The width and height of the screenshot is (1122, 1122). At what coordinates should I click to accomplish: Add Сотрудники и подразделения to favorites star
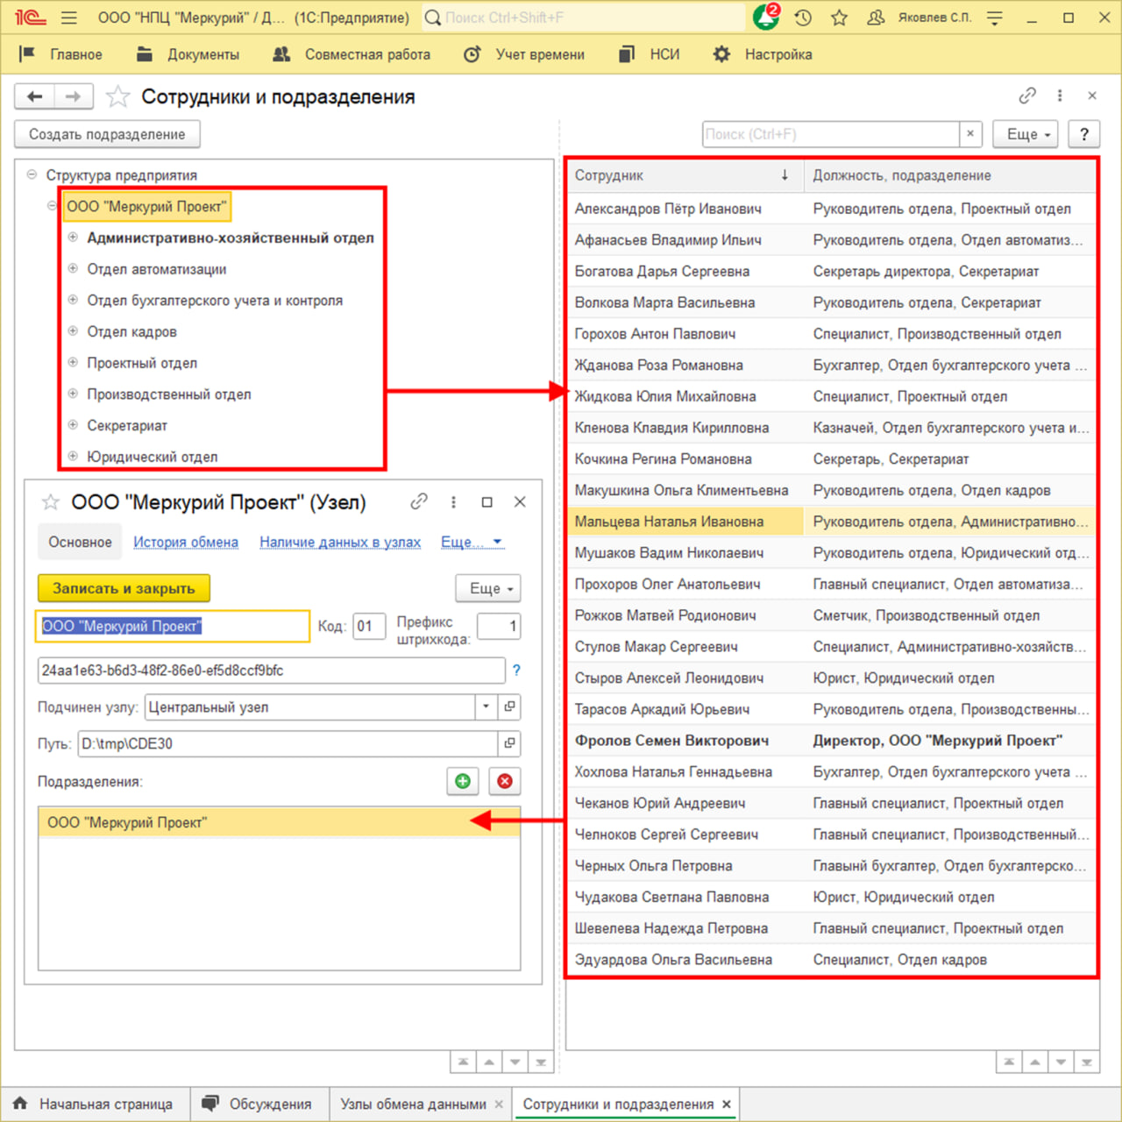click(x=117, y=96)
